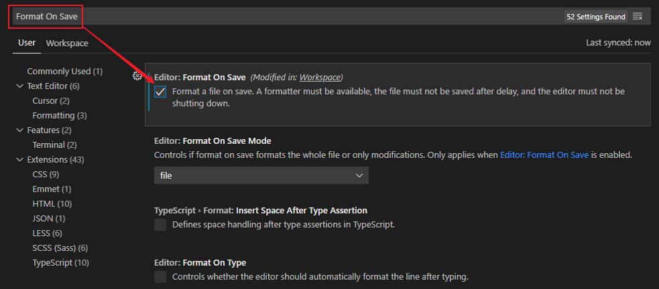Select the SCSS (Sass) settings category

(60, 248)
